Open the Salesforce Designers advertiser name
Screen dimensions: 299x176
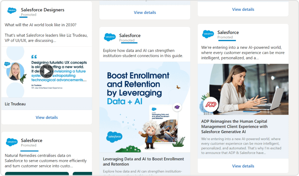coord(42,10)
